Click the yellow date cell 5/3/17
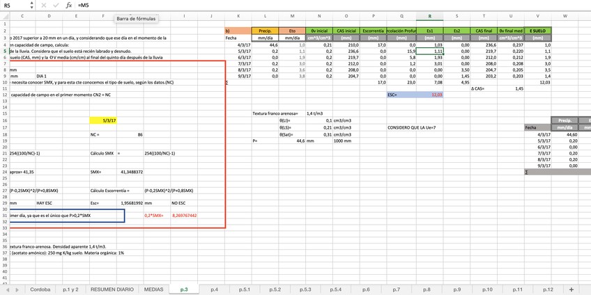Screen dimensions: 591x295 point(109,120)
